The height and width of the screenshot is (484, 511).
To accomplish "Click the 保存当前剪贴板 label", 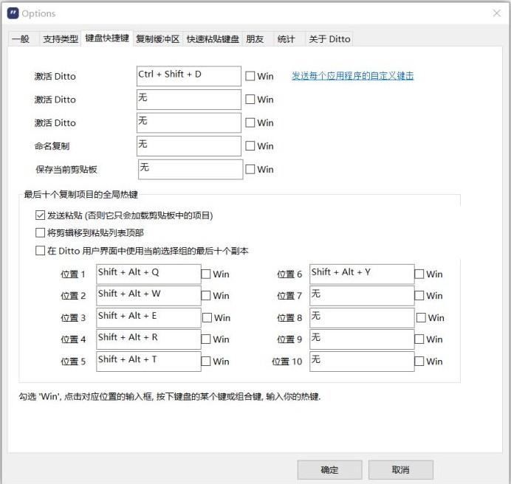I will 66,170.
